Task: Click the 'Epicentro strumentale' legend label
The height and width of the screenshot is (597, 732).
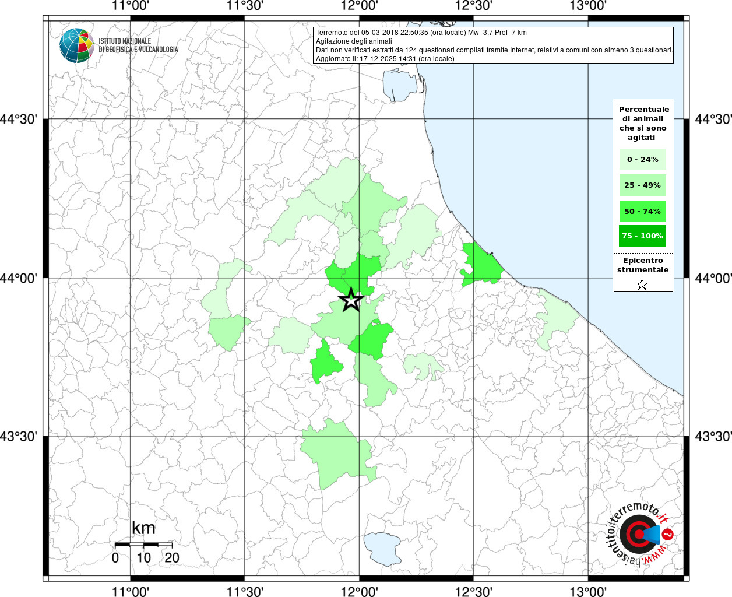Action: (642, 265)
